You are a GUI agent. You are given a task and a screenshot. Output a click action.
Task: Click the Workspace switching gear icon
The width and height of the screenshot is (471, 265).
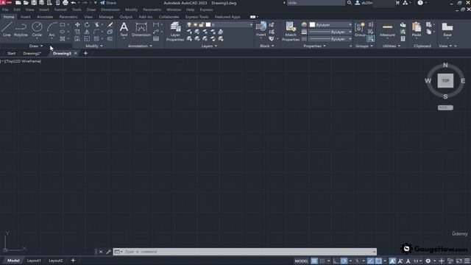(428, 261)
